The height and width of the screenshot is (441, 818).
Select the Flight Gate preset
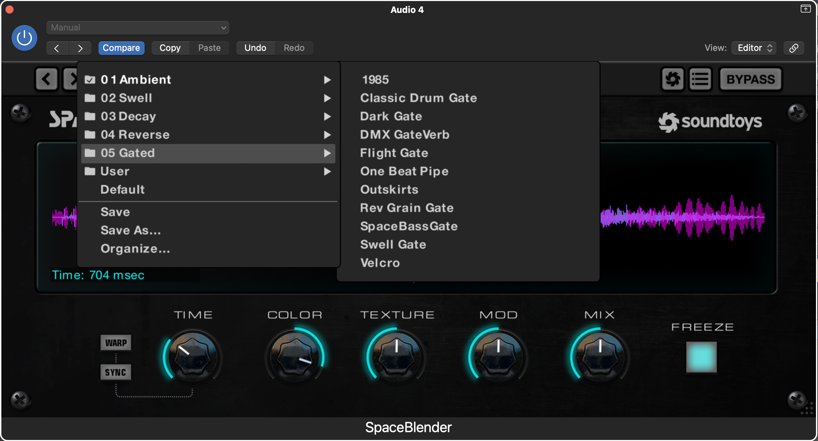[394, 153]
